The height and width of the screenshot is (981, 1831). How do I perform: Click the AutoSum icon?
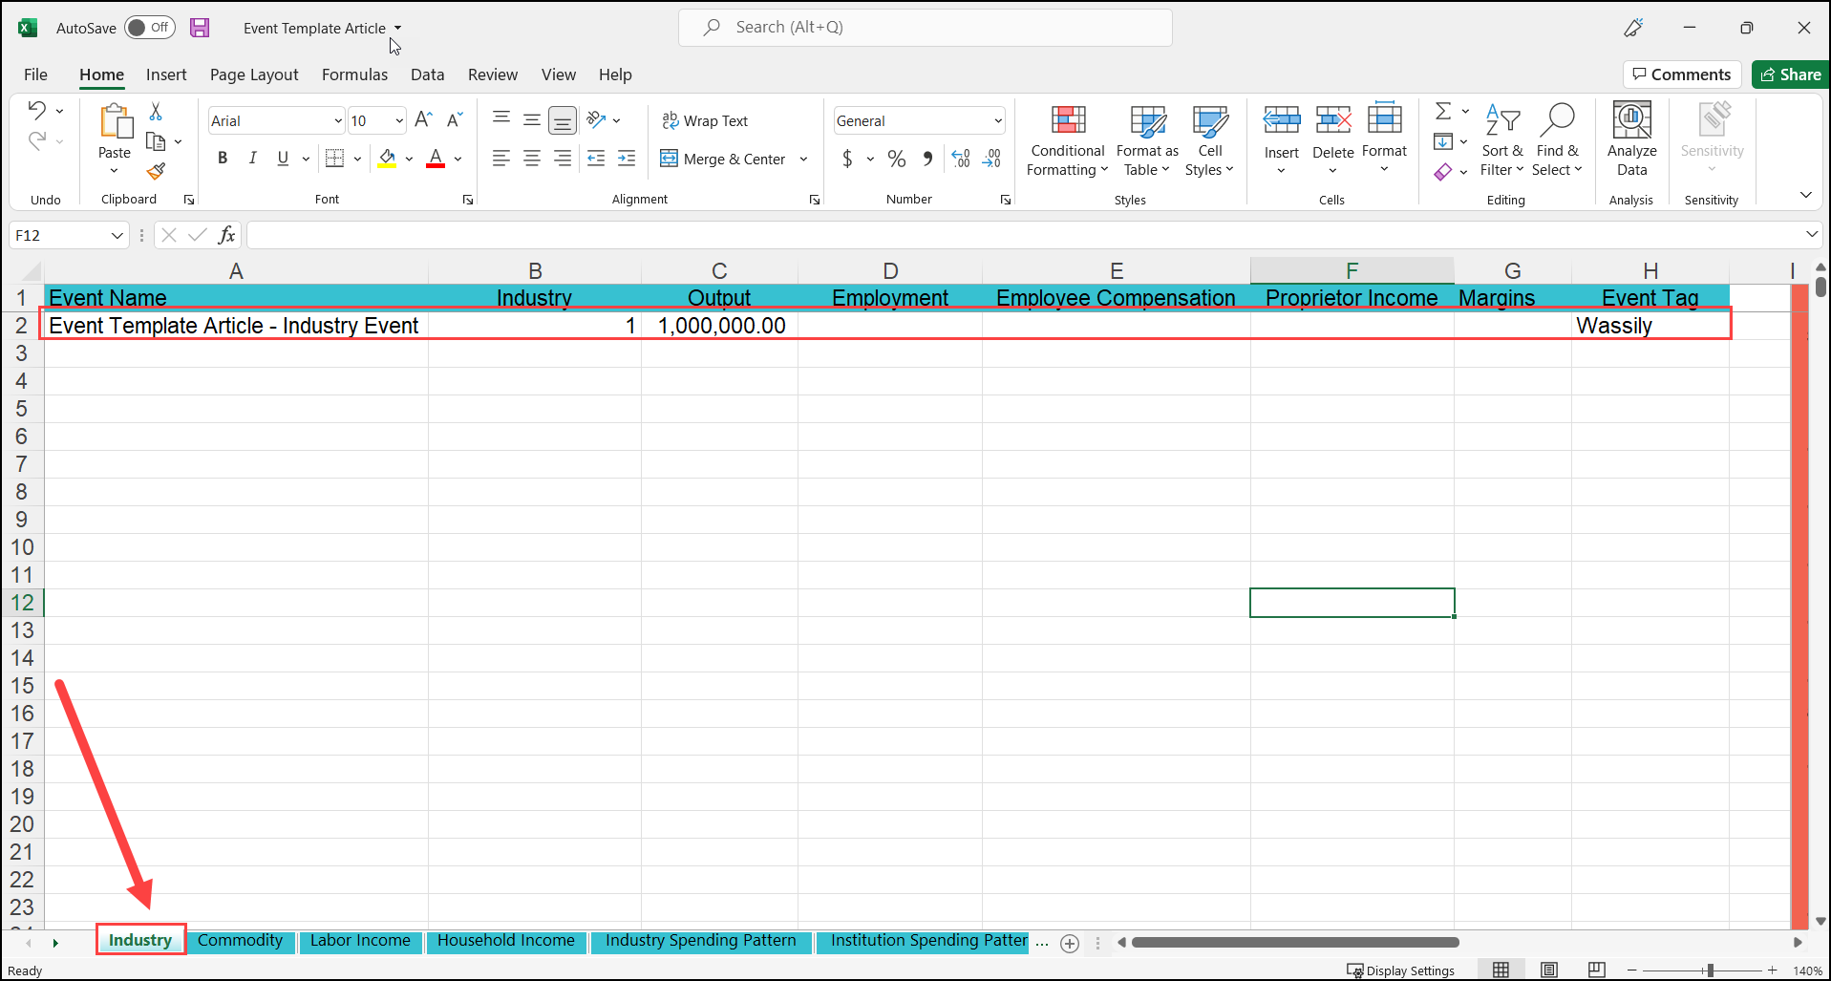pos(1443,110)
